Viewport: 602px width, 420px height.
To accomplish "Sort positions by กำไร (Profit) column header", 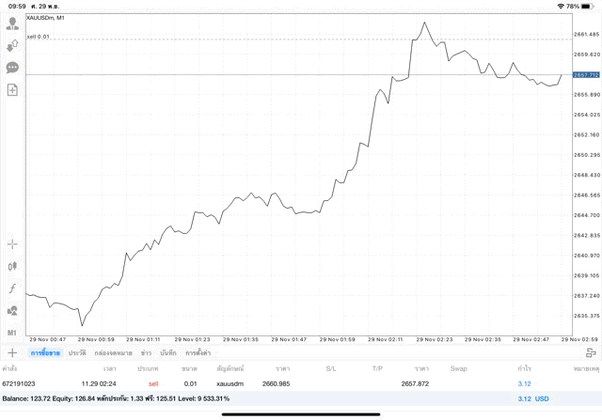I will 523,368.
